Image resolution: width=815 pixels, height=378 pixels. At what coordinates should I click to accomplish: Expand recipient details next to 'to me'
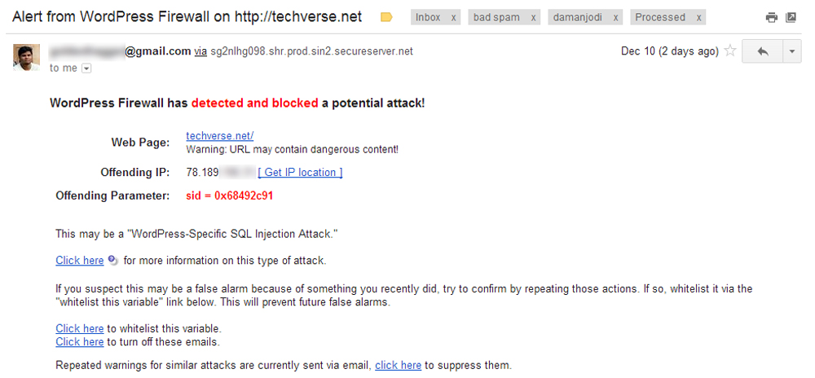click(86, 68)
